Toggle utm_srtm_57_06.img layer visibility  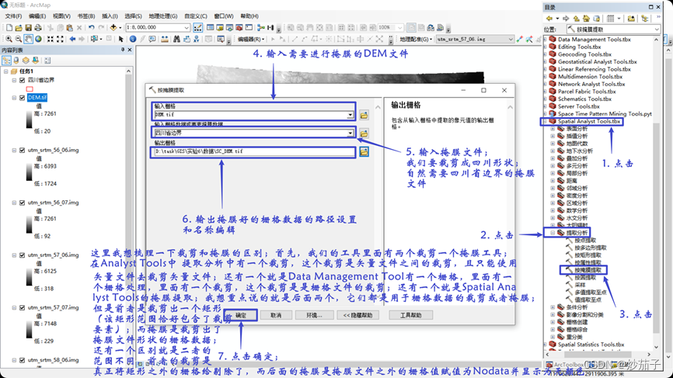pyautogui.click(x=23, y=255)
